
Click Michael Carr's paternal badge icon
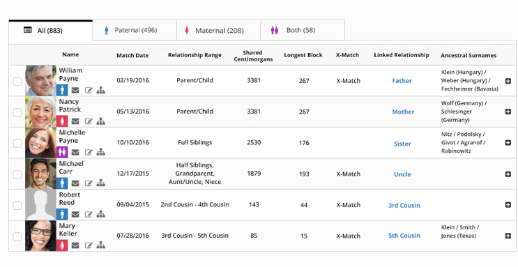[62, 183]
